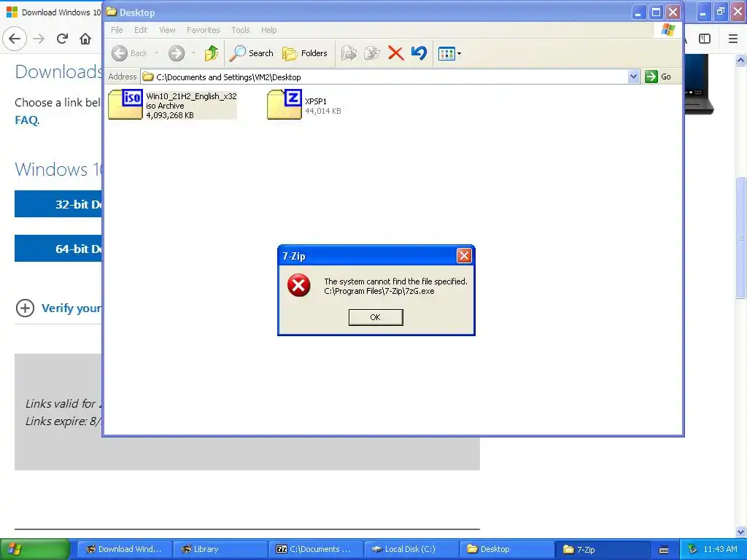This screenshot has height=560, width=747.
Task: Switch to Local Disk (C:) taskbar item
Action: [x=411, y=549]
